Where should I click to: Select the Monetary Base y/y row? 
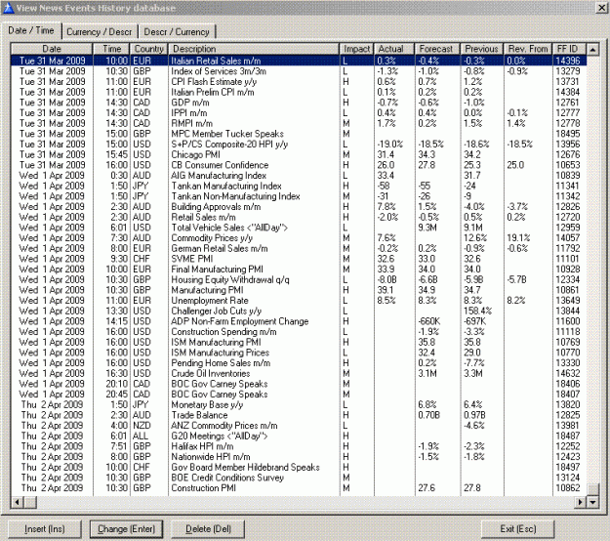pyautogui.click(x=299, y=405)
